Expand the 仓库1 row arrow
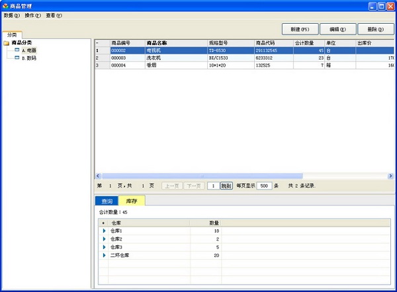Image resolution: width=397 pixels, height=292 pixels. [104, 231]
